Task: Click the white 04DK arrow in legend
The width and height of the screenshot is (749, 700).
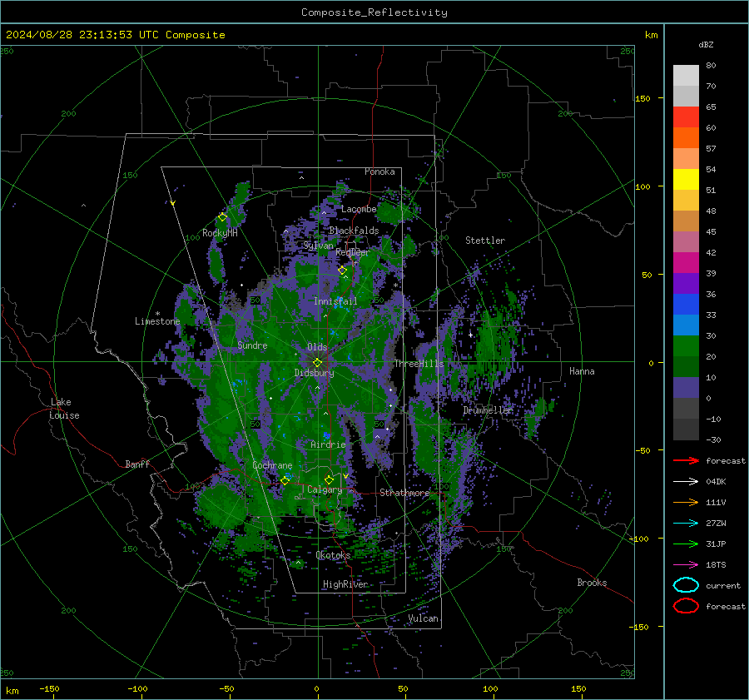Action: [x=686, y=482]
